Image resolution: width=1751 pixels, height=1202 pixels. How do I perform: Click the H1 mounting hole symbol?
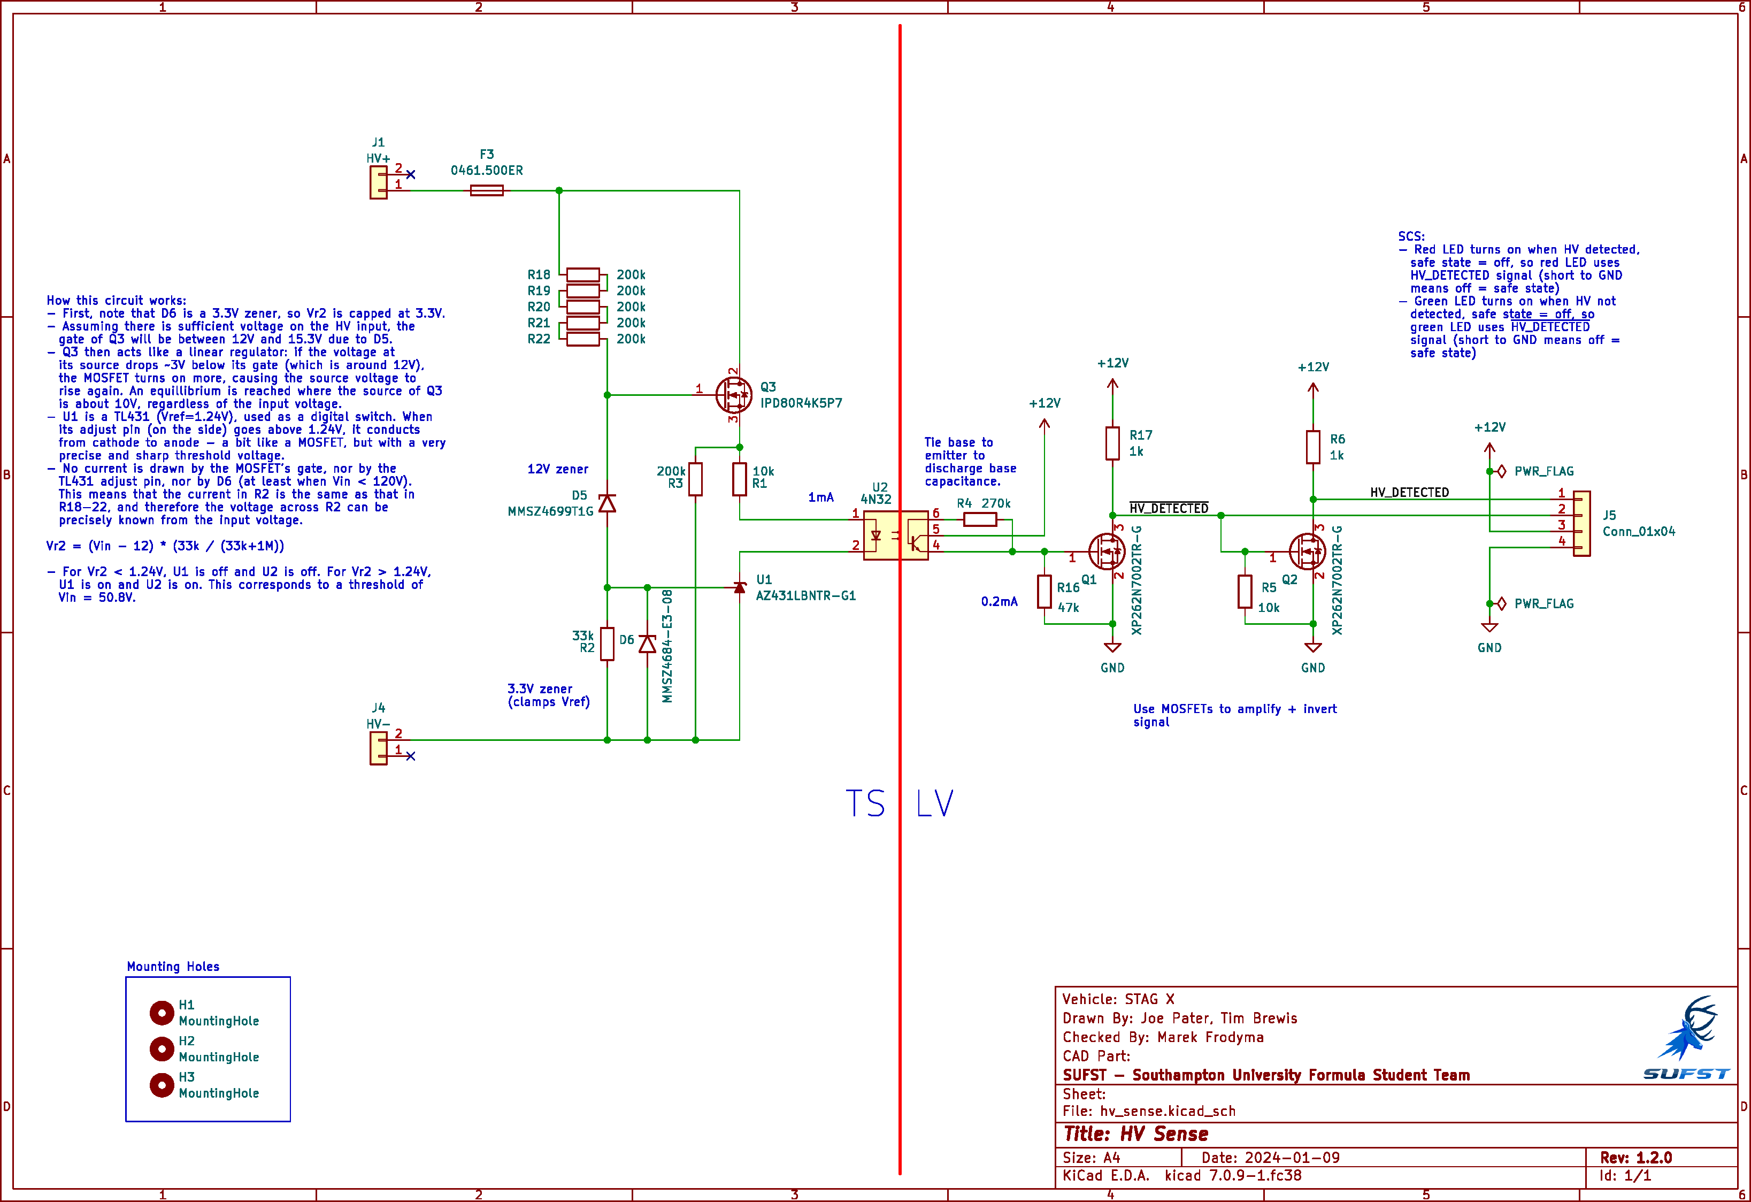pos(161,1013)
